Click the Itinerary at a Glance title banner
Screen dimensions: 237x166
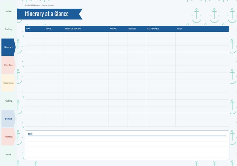pyautogui.click(x=50, y=14)
